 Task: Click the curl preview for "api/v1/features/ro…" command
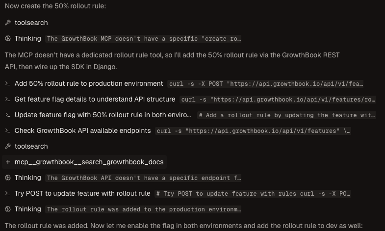pyautogui.click(x=278, y=100)
